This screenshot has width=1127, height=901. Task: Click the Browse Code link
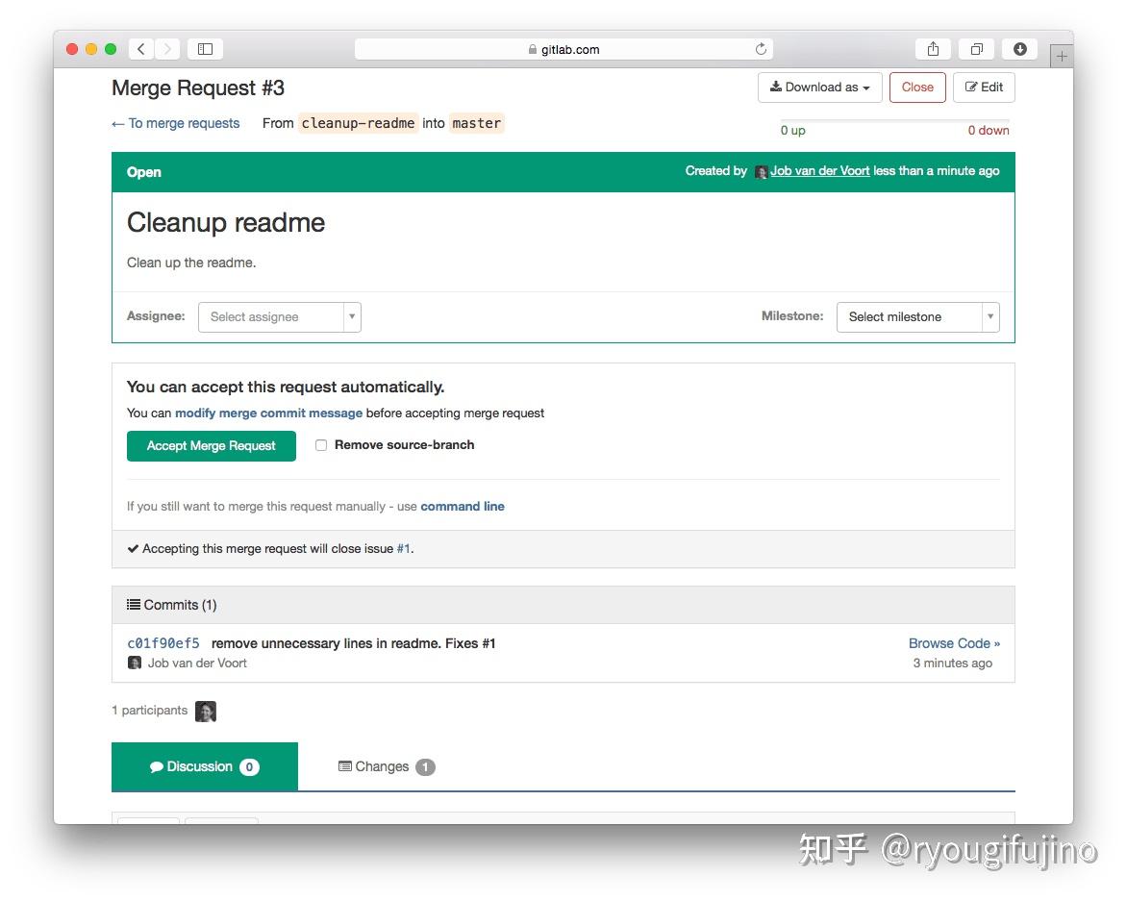[x=953, y=642]
